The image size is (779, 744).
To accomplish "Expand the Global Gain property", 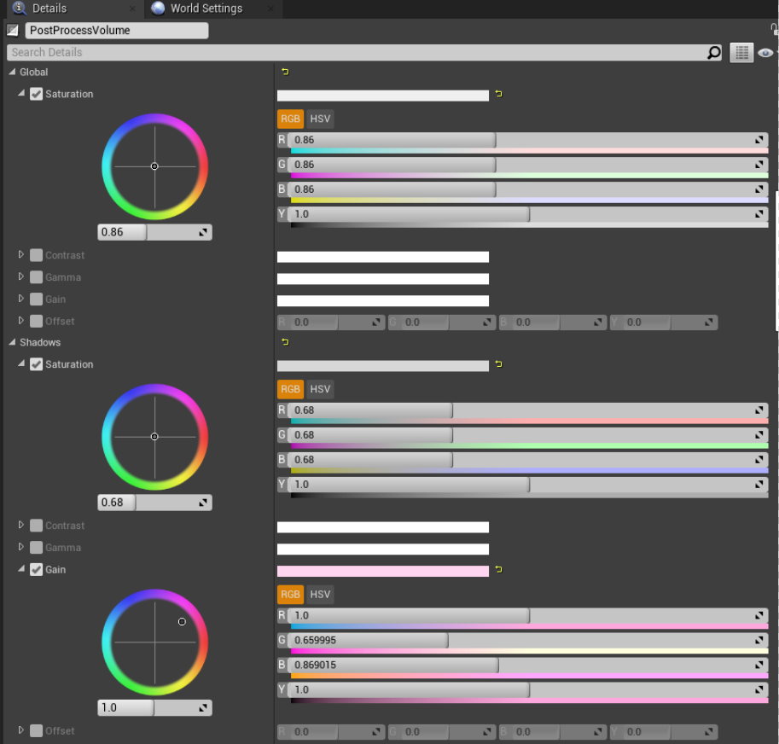I will coord(20,298).
